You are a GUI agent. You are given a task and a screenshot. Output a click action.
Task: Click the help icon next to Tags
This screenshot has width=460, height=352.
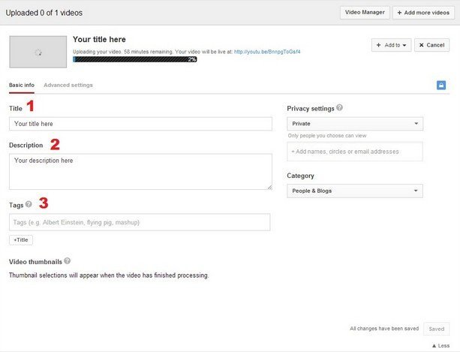(29, 203)
